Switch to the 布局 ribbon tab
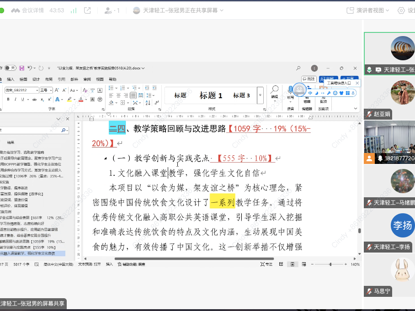415x311 pixels. coord(48,79)
